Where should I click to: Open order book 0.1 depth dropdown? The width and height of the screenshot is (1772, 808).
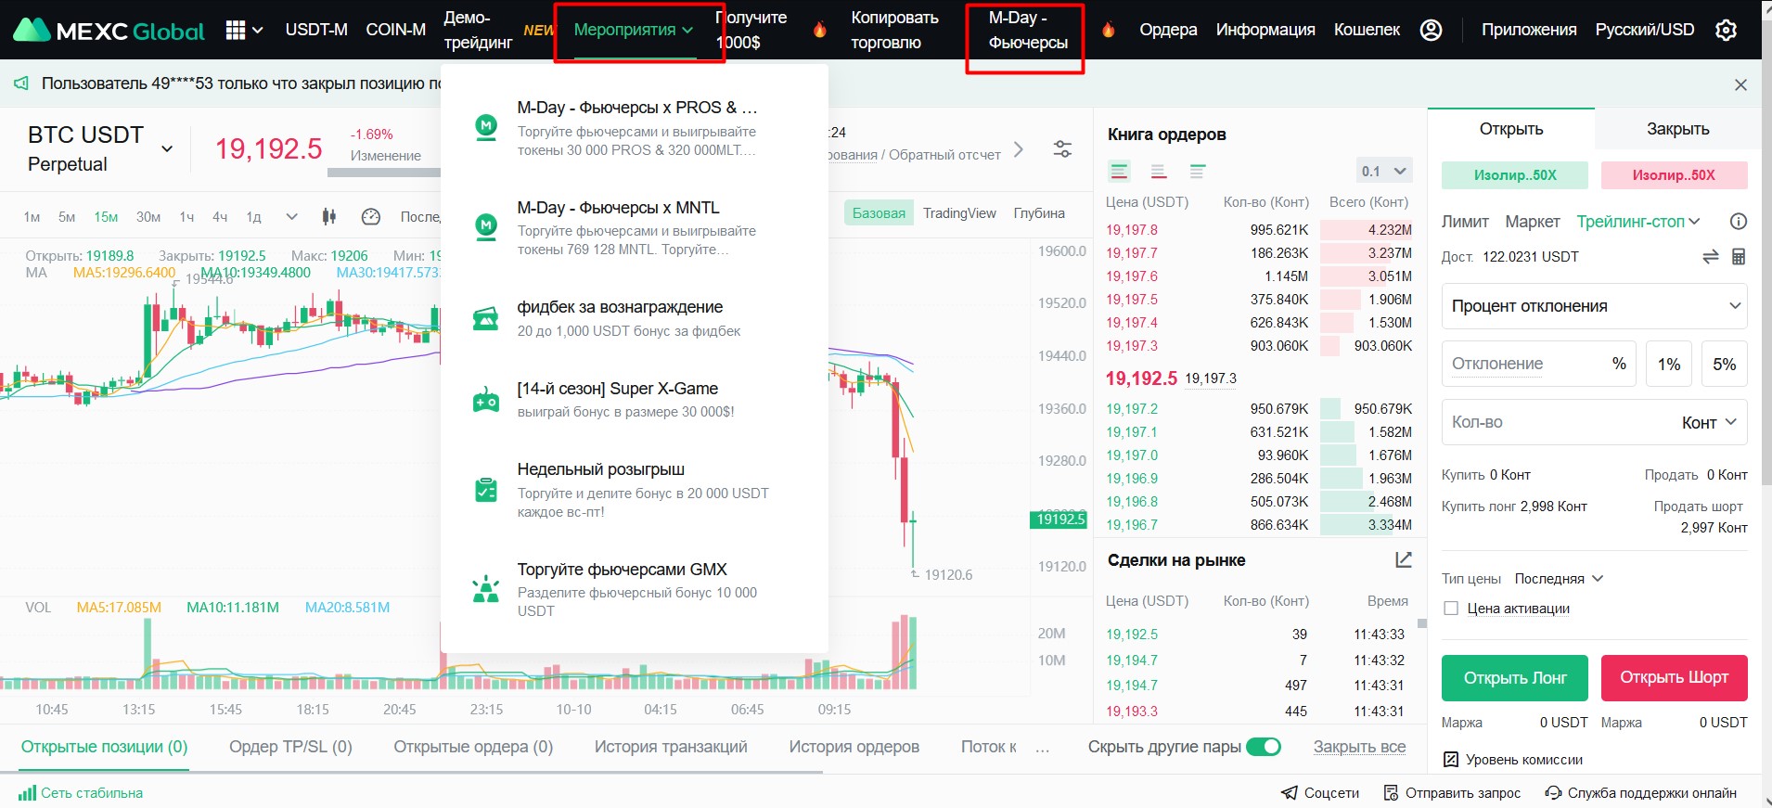[1383, 171]
